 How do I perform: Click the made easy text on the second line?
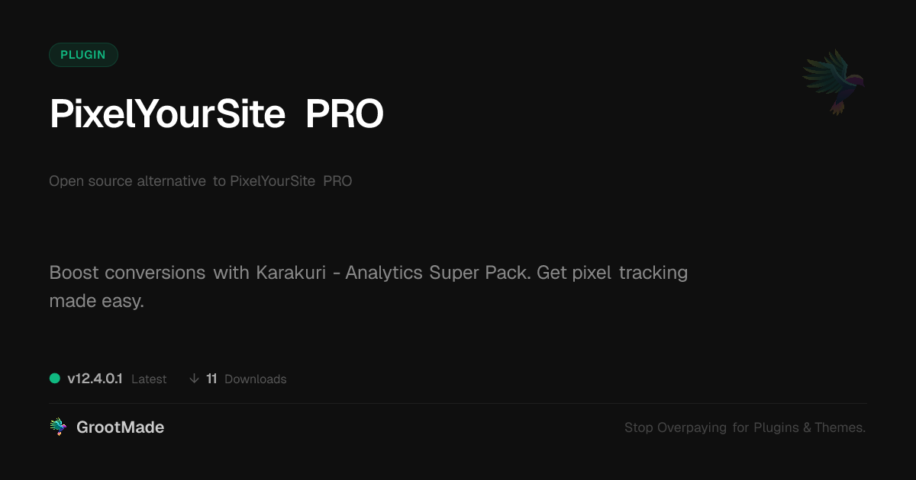[96, 301]
